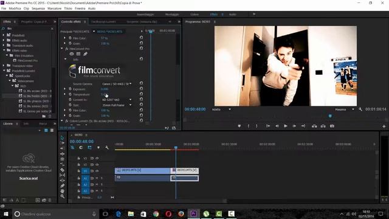Image resolution: width=389 pixels, height=219 pixels.
Task: Choose pen mask tool in FilmConvert Pro
Action: coord(85,54)
